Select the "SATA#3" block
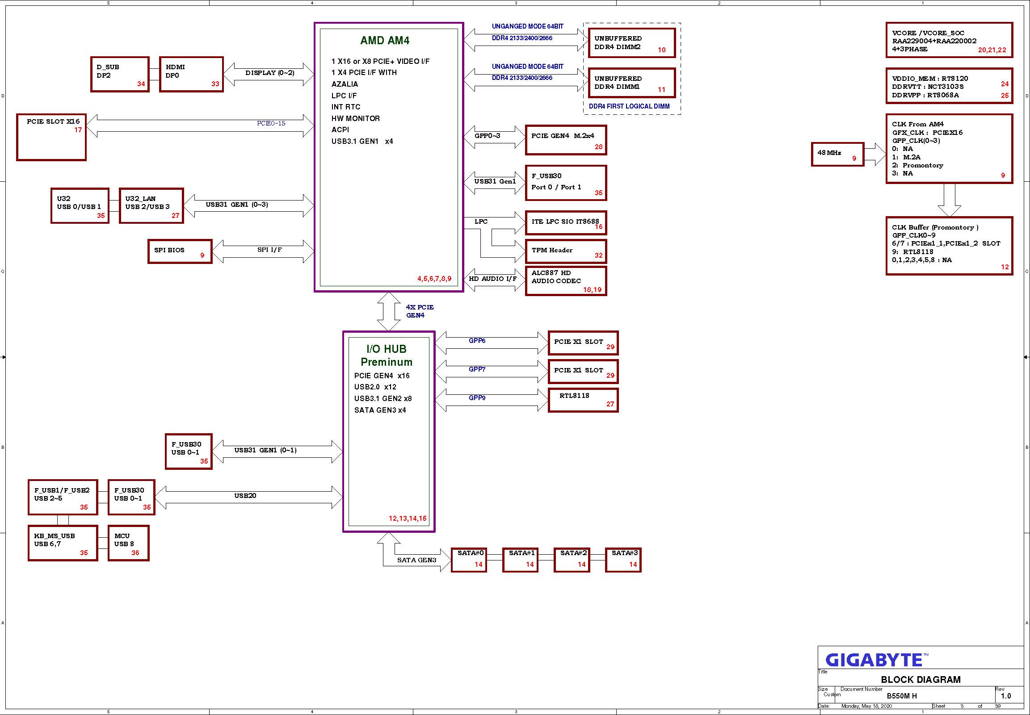This screenshot has width=1030, height=715. click(623, 560)
